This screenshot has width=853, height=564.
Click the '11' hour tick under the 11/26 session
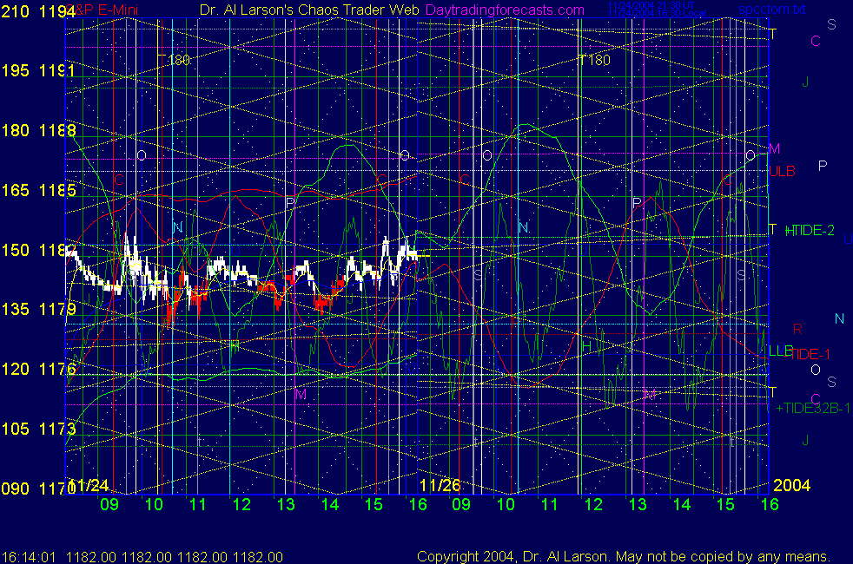click(550, 504)
